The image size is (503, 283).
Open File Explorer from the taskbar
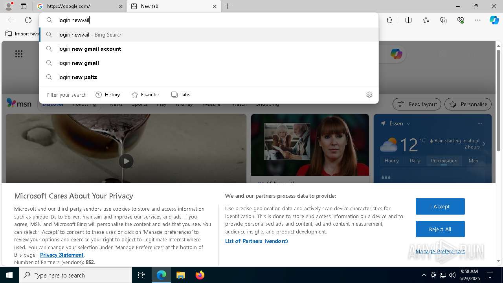(180, 275)
